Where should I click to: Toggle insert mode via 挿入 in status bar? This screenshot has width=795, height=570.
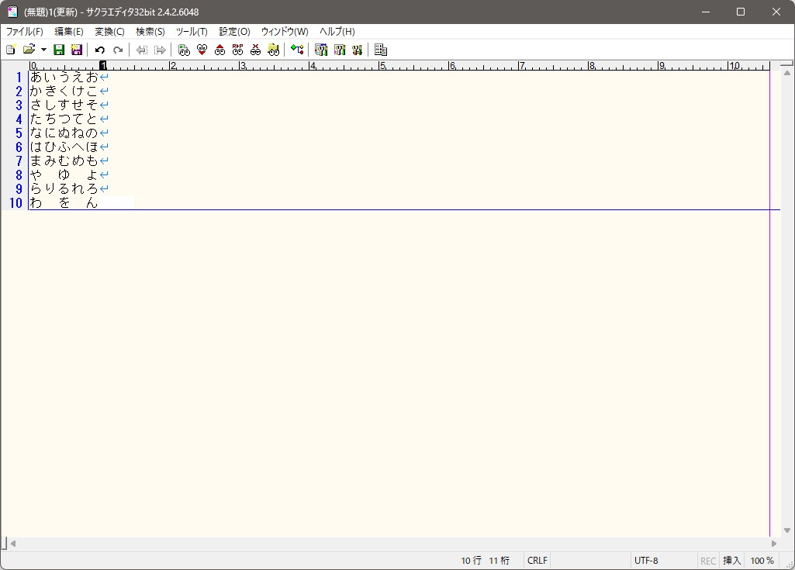731,561
